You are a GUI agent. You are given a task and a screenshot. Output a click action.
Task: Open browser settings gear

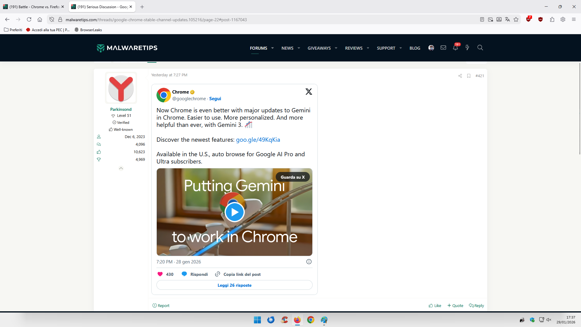click(x=563, y=20)
